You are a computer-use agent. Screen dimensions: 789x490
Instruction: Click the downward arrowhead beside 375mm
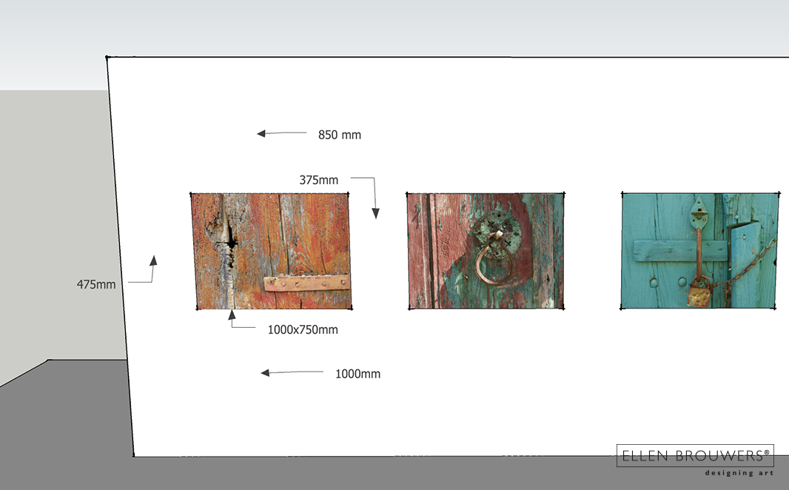(375, 213)
